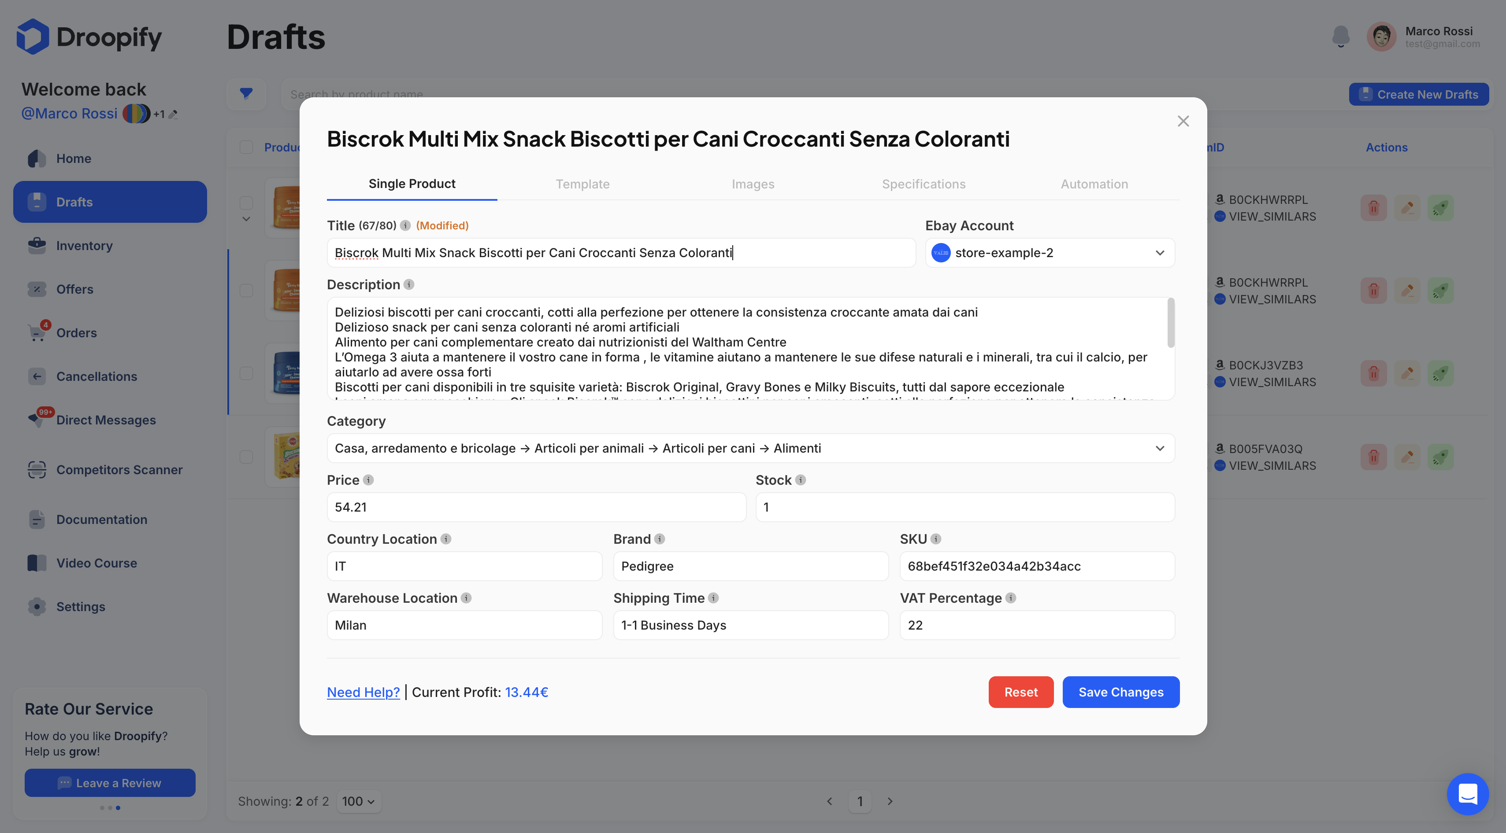Viewport: 1506px width, 833px height.
Task: Edit the first B0CKHWRRPL draft
Action: (1407, 208)
